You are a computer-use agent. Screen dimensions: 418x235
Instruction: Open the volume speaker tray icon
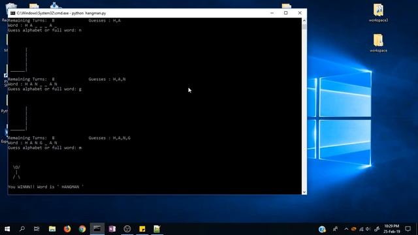coord(368,229)
